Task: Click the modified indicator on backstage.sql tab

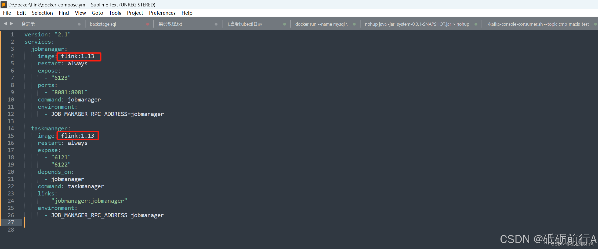Action: 148,24
